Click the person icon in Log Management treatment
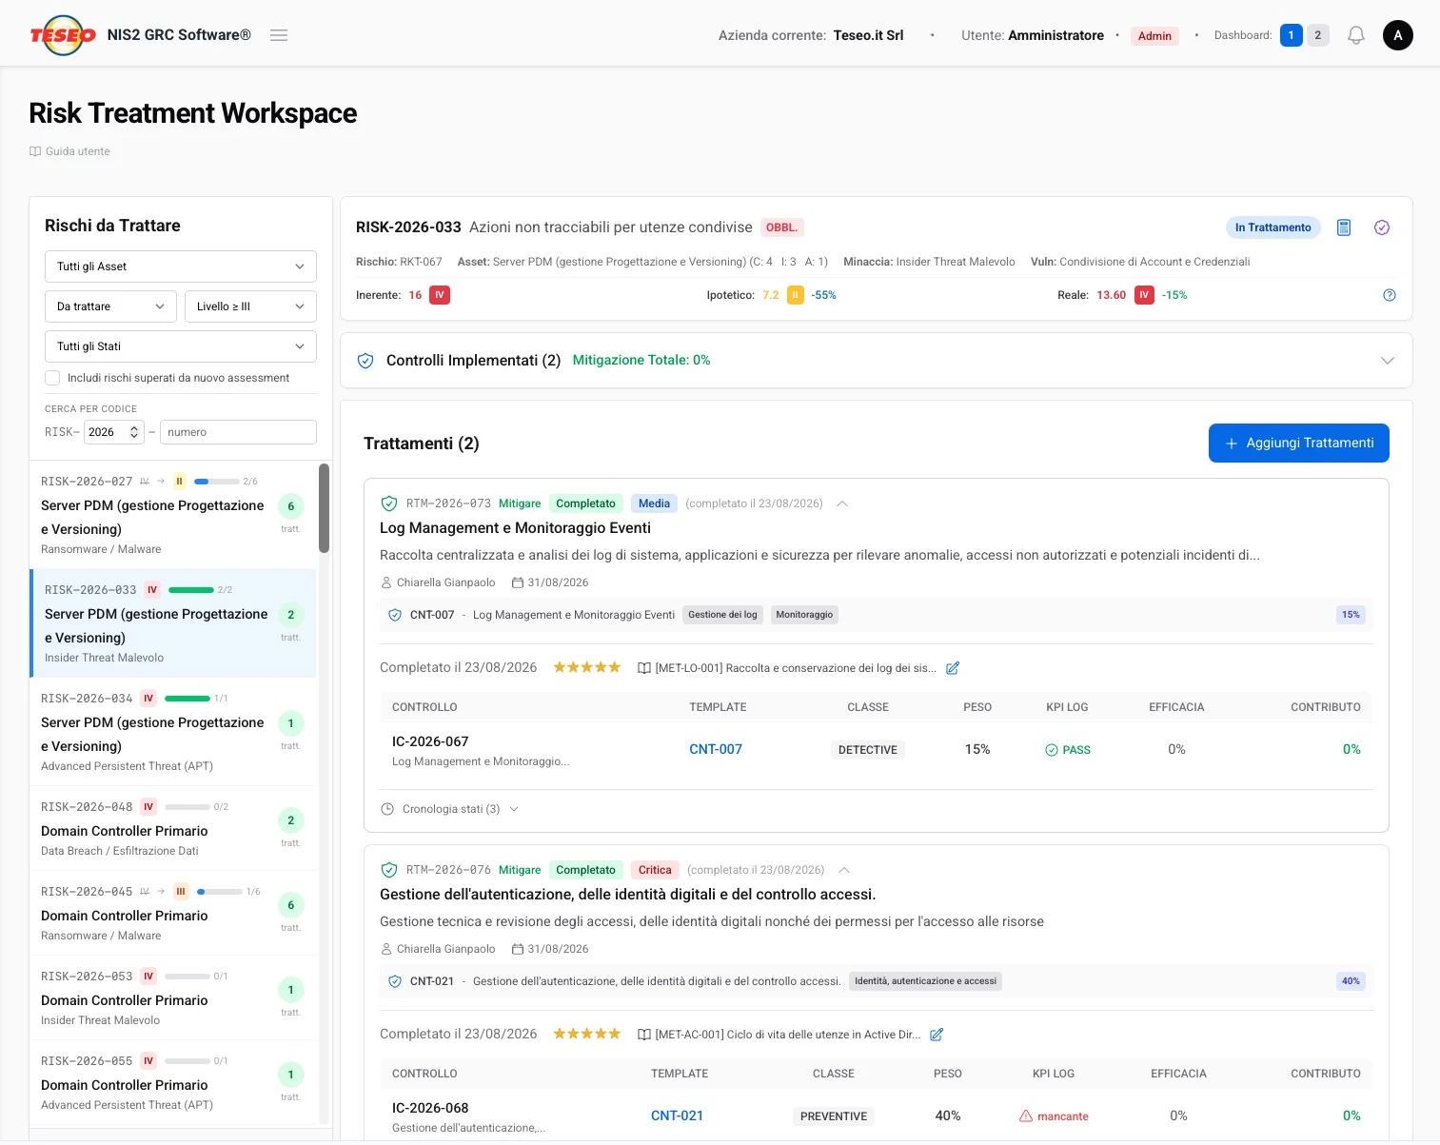 (385, 582)
